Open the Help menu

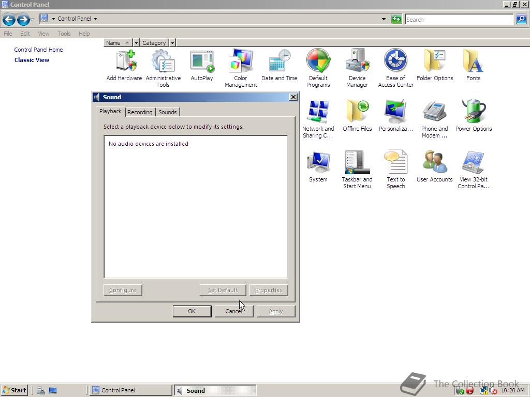click(x=84, y=34)
